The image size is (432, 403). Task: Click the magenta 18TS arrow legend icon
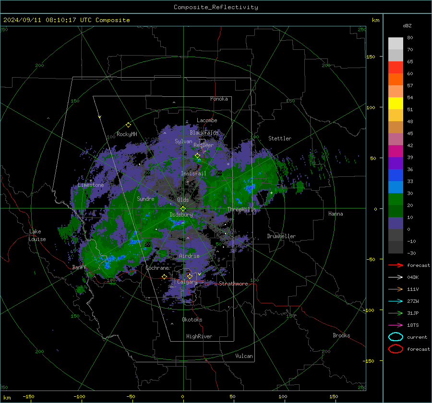coord(396,325)
